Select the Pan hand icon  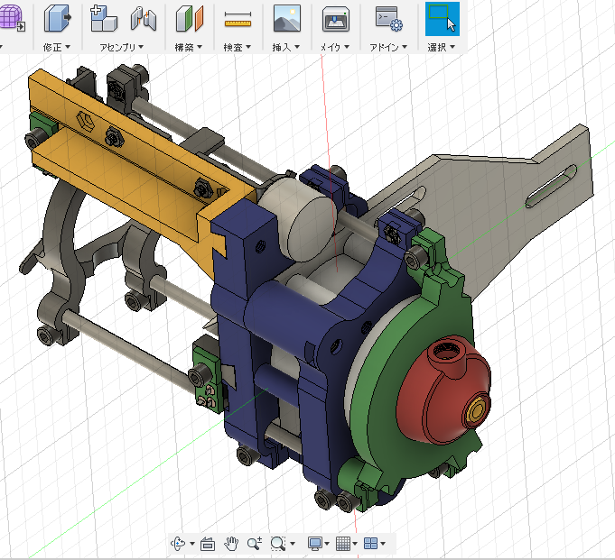click(x=231, y=544)
